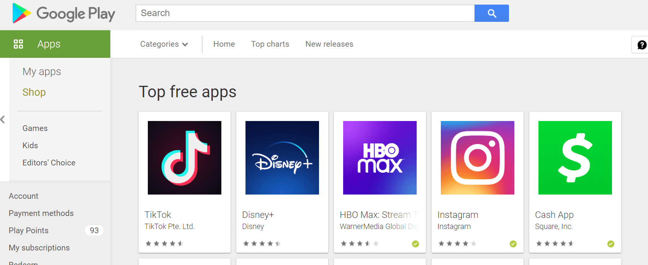The width and height of the screenshot is (648, 265).
Task: Open Payment methods link
Action: tap(41, 213)
